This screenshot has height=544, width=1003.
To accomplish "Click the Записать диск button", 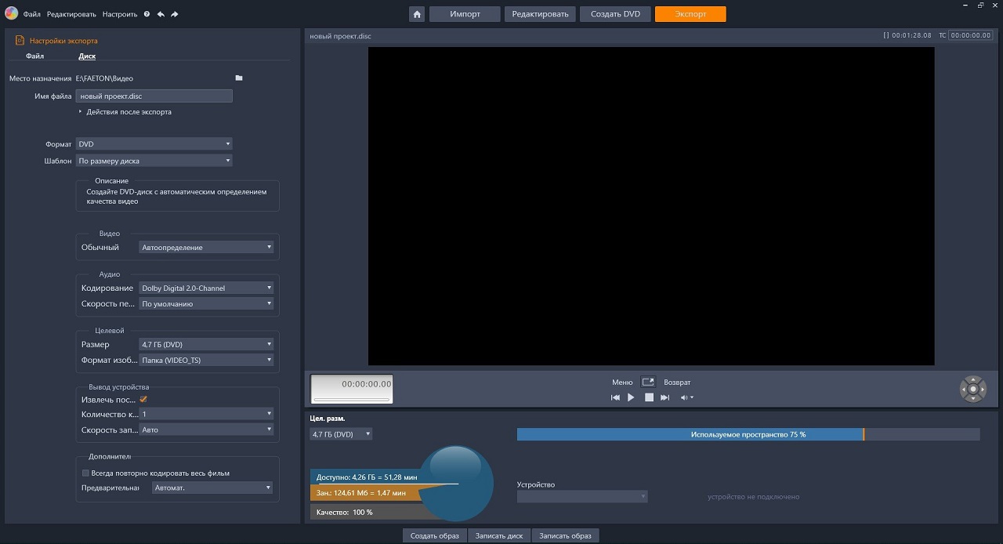I will click(499, 536).
